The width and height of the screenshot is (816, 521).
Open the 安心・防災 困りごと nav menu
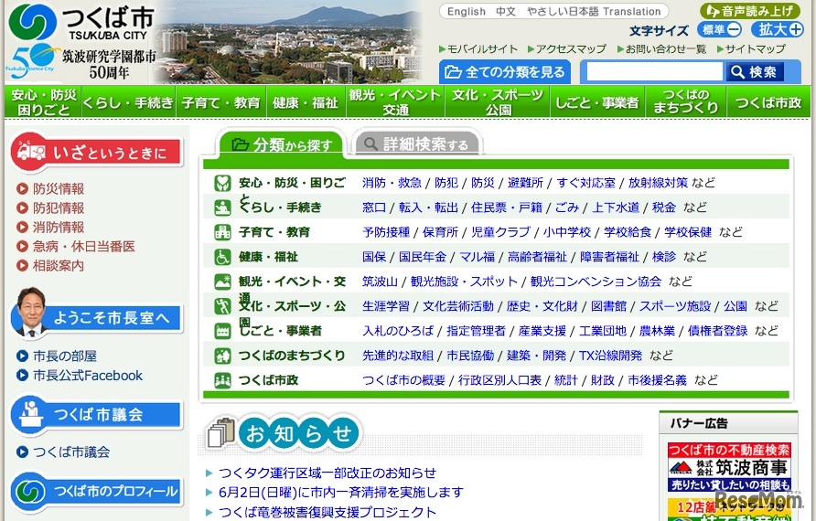point(44,101)
